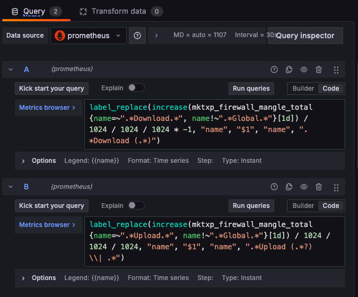Delete query A with trash icon

(x=319, y=69)
